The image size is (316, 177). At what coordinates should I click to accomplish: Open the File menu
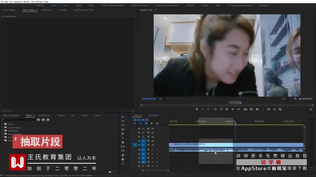click(x=2, y=1)
